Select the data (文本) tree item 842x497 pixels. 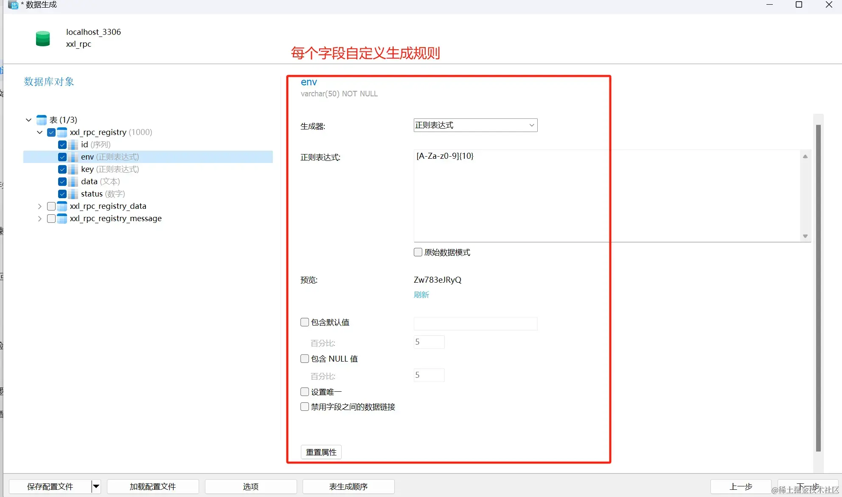pyautogui.click(x=100, y=182)
